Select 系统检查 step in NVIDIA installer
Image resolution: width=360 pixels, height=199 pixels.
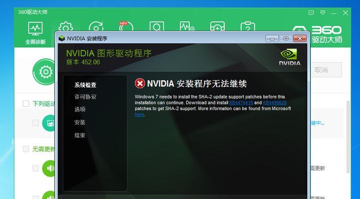[x=85, y=85]
